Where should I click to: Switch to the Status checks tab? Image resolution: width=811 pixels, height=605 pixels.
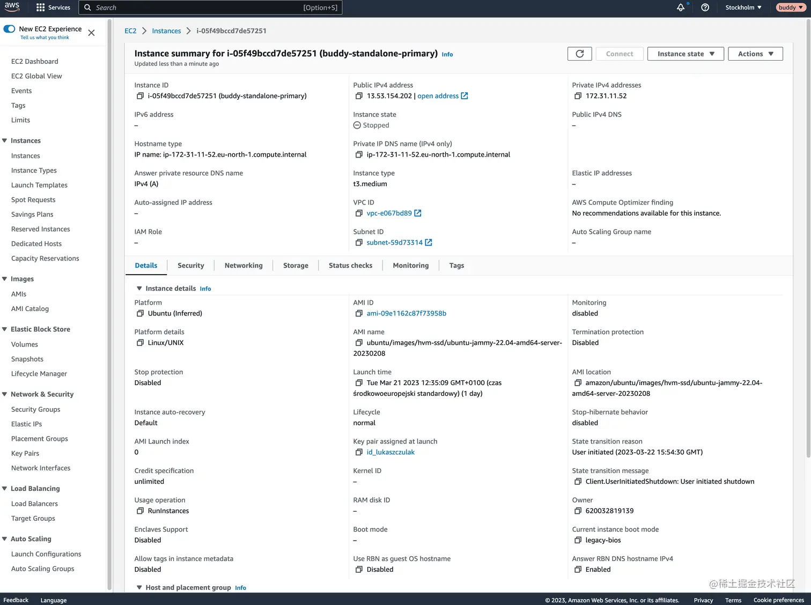click(x=350, y=265)
